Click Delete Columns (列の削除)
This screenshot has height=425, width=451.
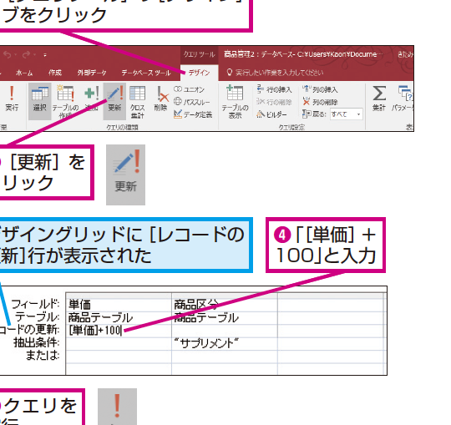click(x=320, y=102)
